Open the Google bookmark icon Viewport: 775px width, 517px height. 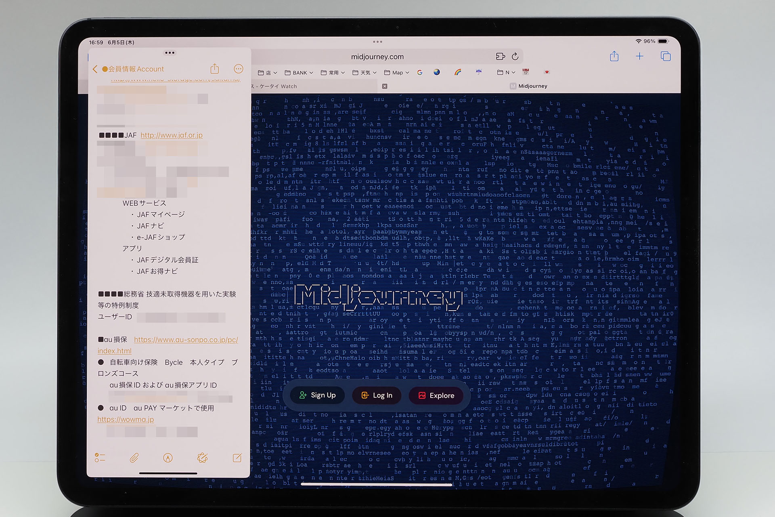click(420, 73)
